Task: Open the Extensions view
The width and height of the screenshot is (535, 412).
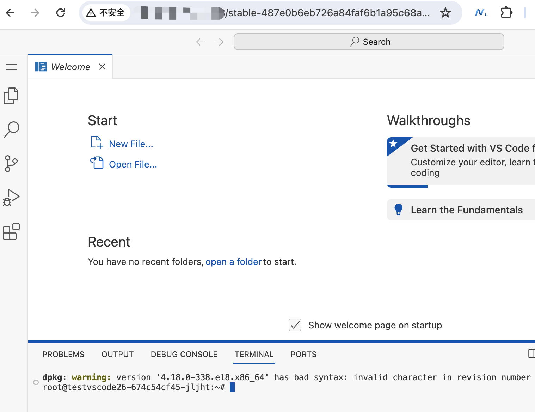Action: point(11,231)
